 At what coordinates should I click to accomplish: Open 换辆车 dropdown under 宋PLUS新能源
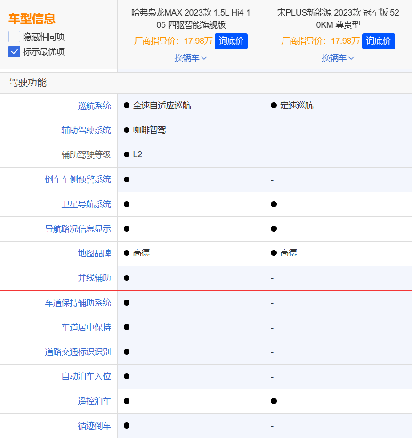pos(338,58)
